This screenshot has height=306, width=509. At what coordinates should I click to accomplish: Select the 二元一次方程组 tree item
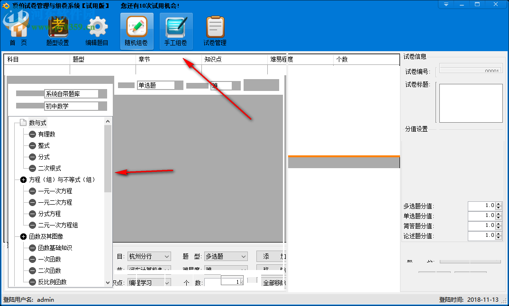click(x=58, y=225)
